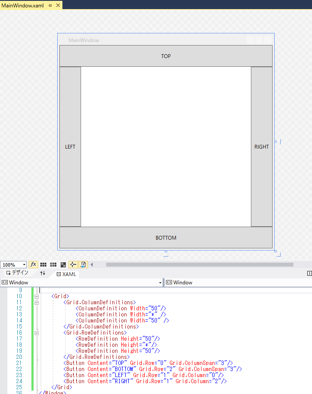Click the bottom-right corner resize handle
This screenshot has width=312, height=394.
pos(275,251)
